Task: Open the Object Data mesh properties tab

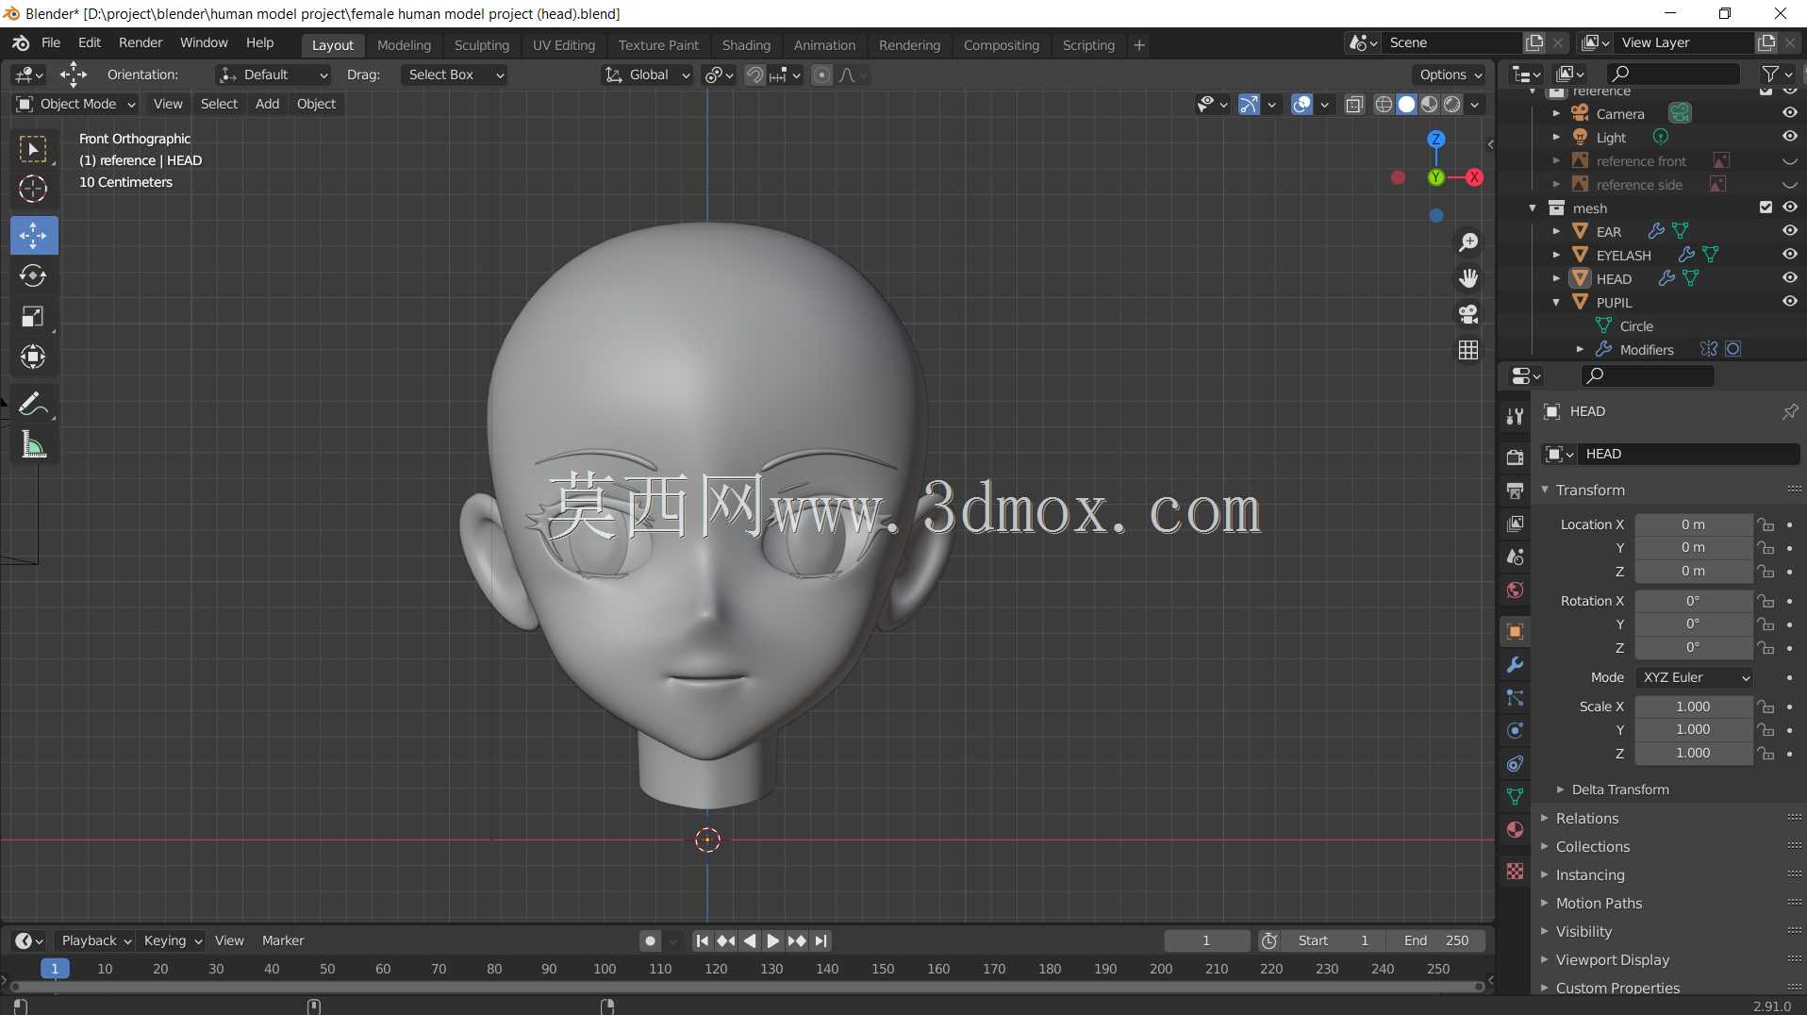Action: click(1515, 797)
